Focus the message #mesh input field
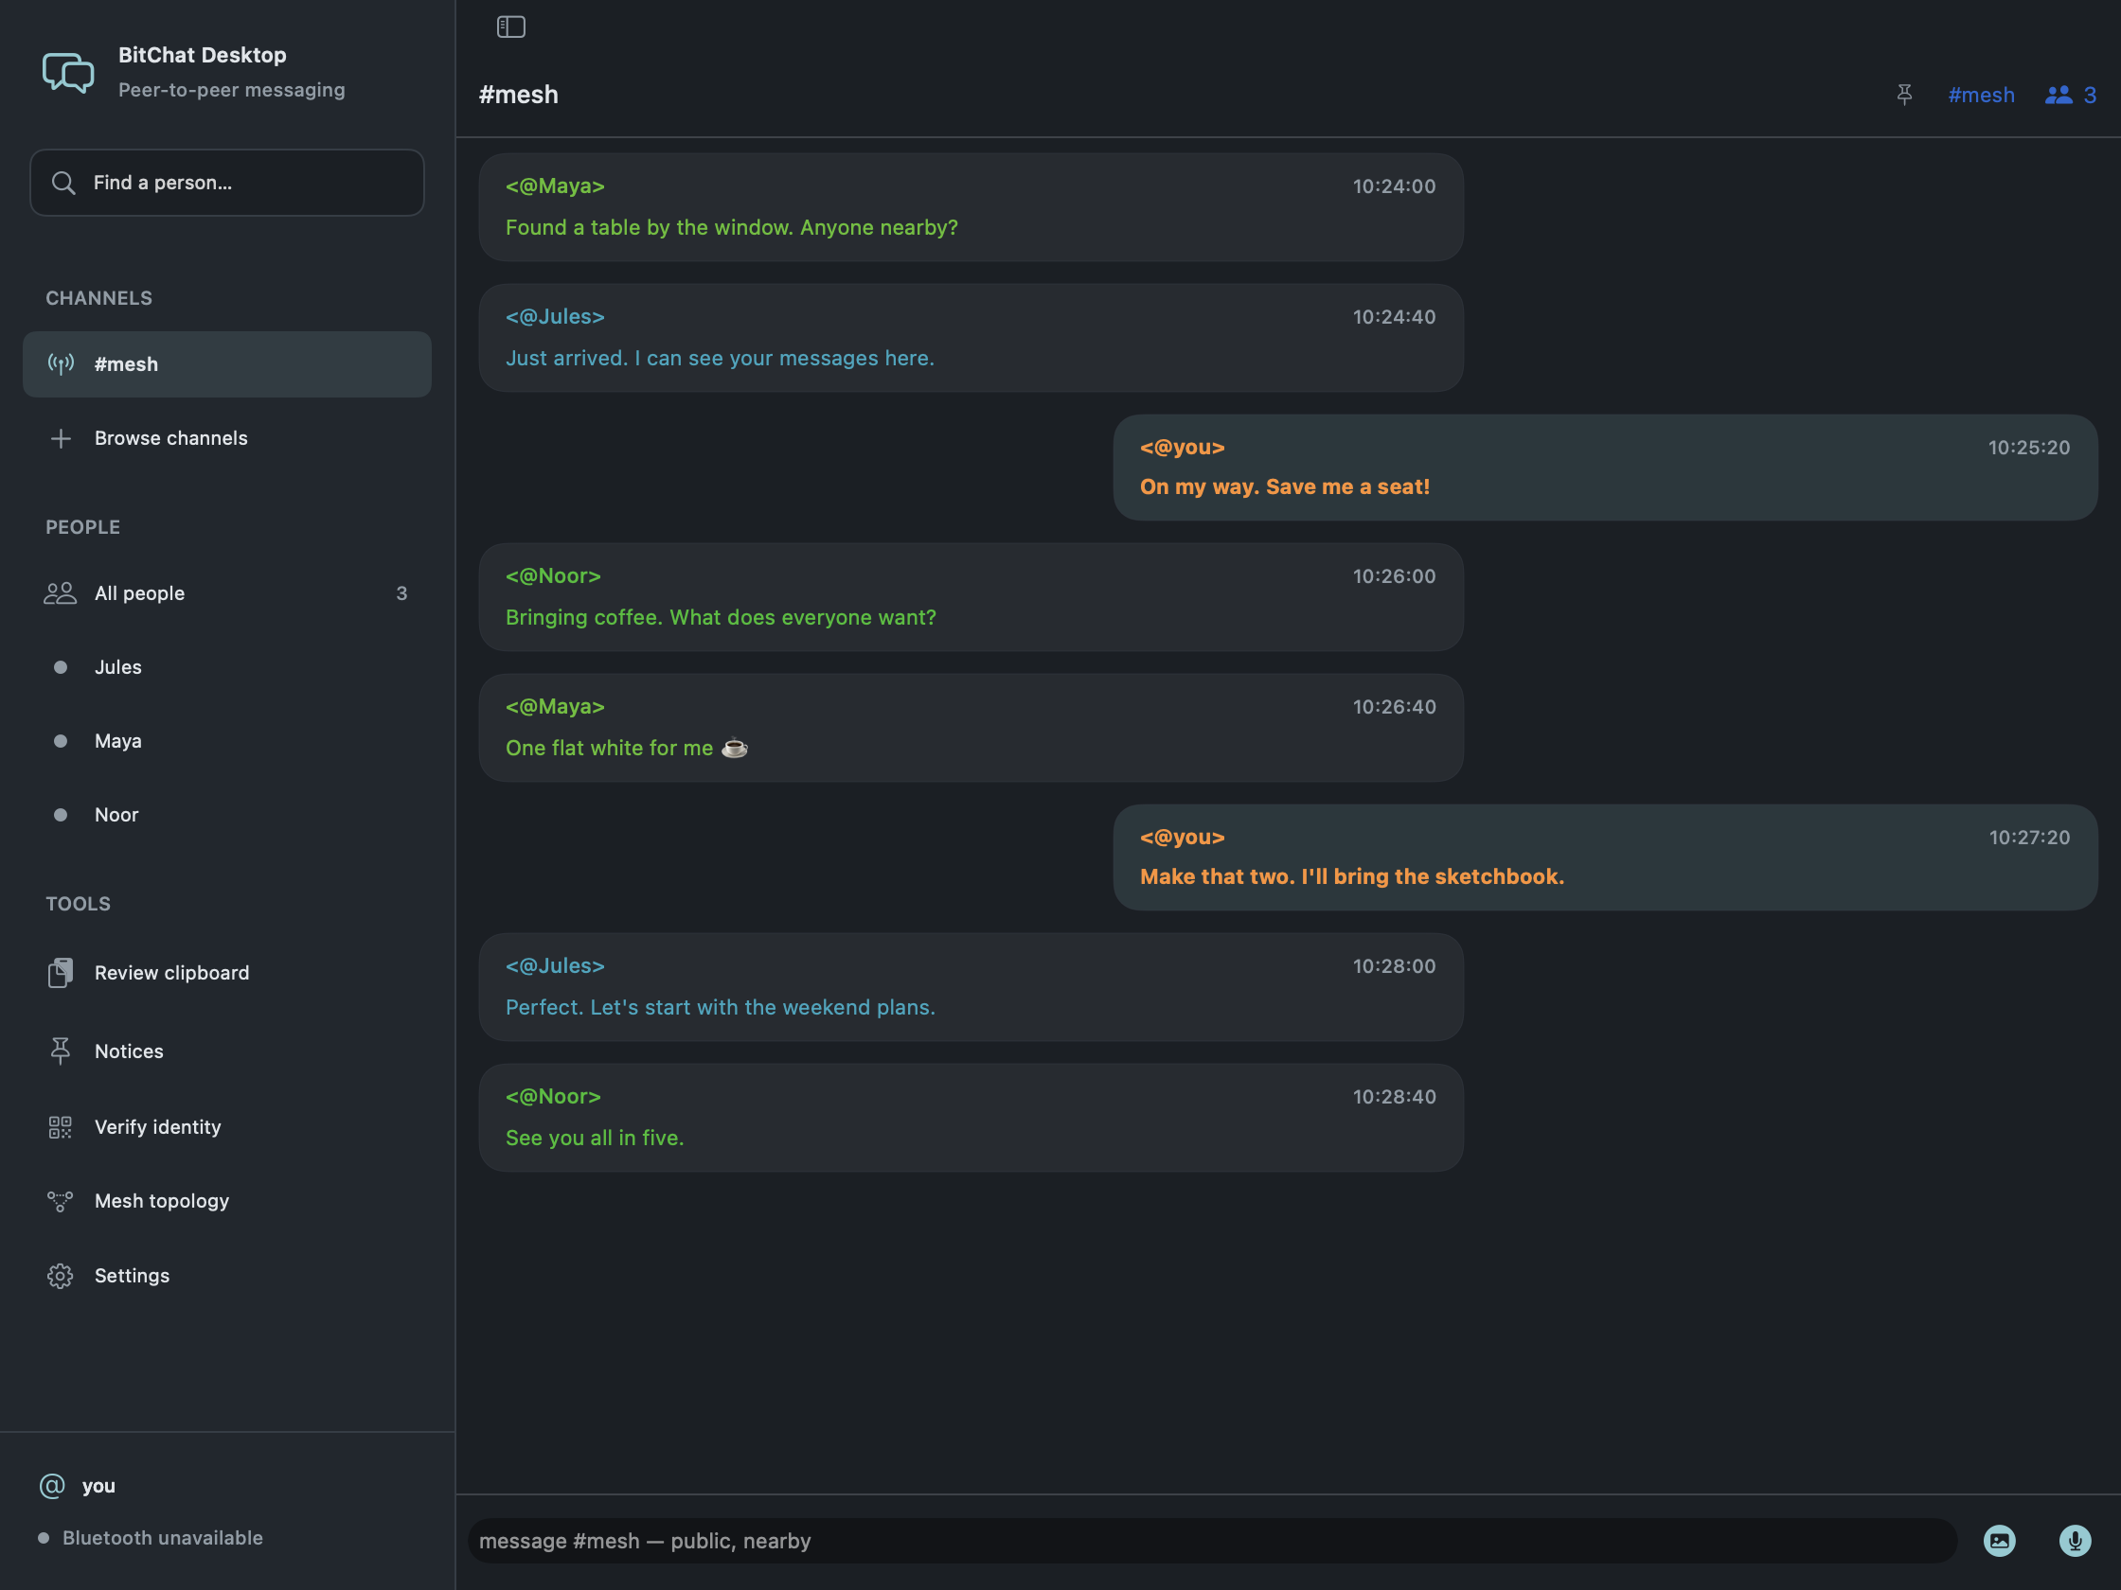Viewport: 2121px width, 1590px height. [1212, 1540]
